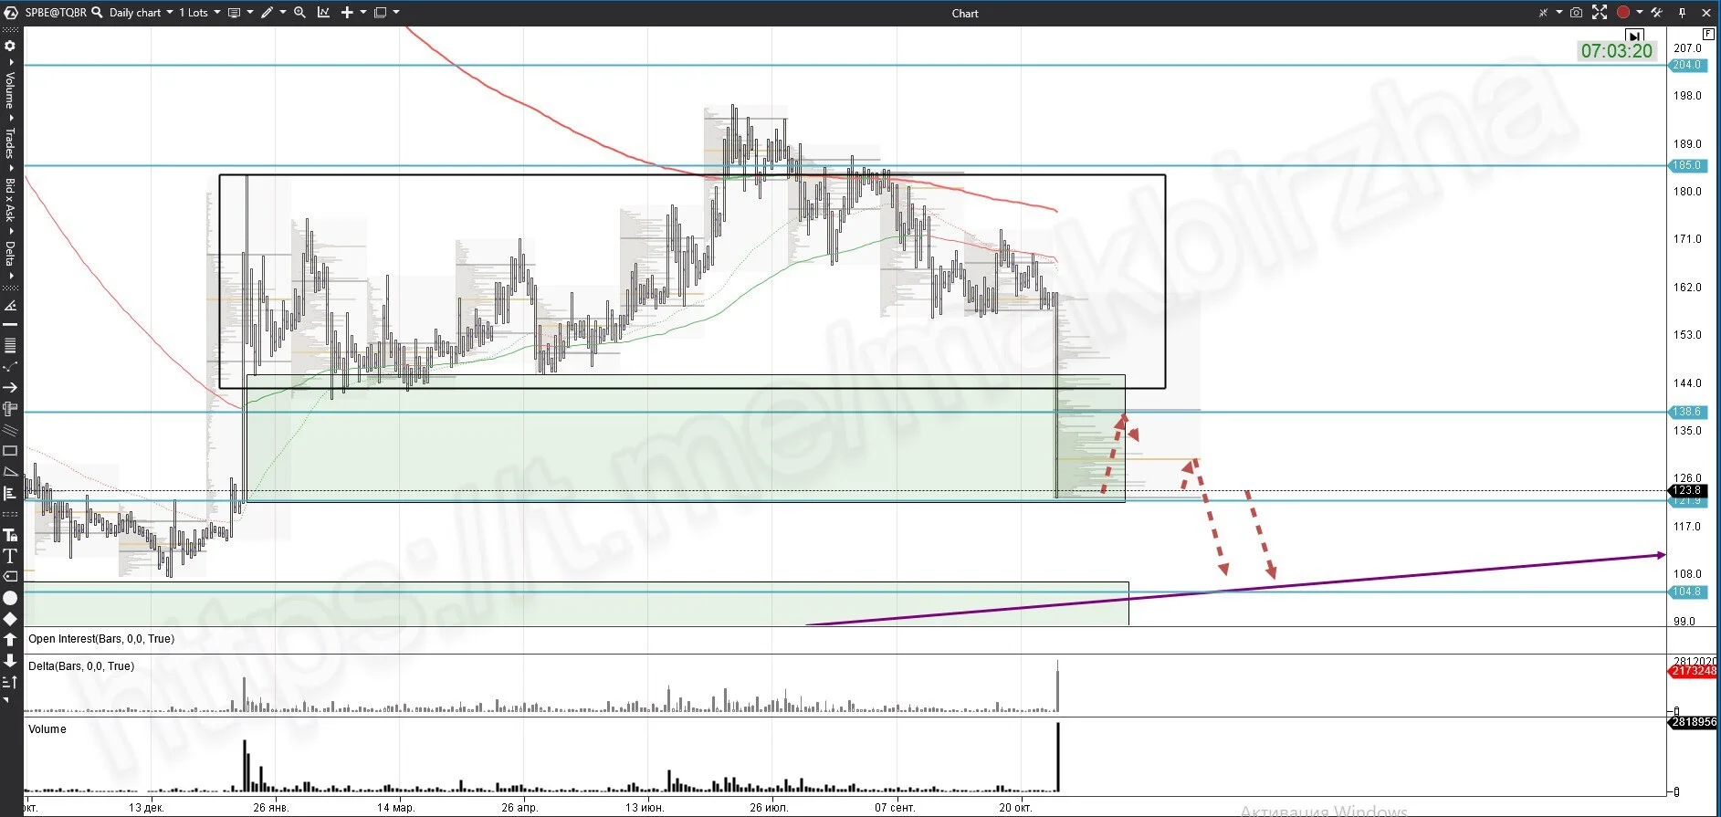Open the chart template screen icon
The height and width of the screenshot is (817, 1721).
[x=234, y=13]
